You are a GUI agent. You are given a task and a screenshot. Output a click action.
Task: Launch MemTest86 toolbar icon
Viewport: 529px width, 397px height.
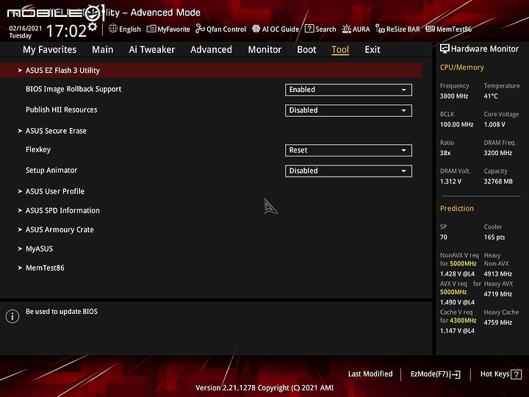coord(430,29)
